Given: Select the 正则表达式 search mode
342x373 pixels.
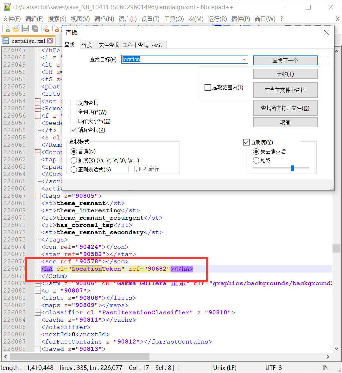Looking at the screenshot, I should click(x=74, y=170).
